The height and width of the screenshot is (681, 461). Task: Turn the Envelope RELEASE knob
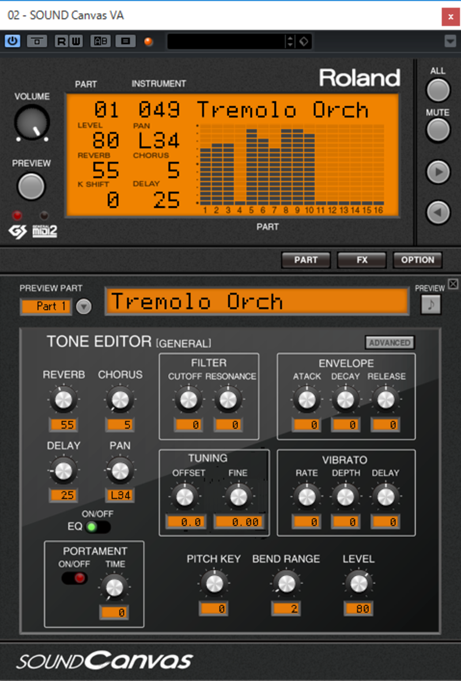pos(386,400)
